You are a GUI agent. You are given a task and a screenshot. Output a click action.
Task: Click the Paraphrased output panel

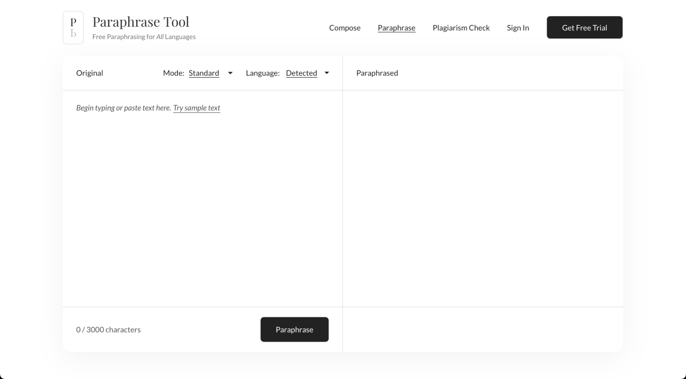pos(482,198)
